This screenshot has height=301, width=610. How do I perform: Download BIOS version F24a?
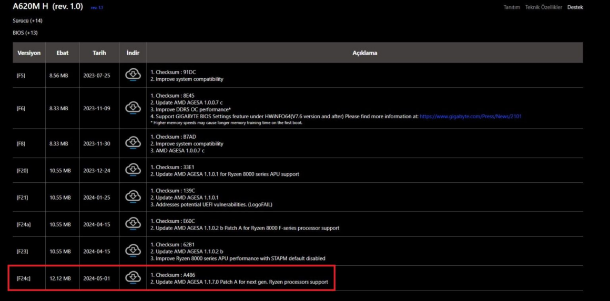click(133, 224)
